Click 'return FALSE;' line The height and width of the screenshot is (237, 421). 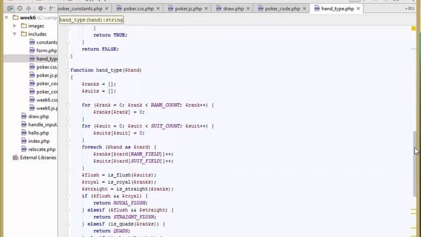[x=100, y=49]
